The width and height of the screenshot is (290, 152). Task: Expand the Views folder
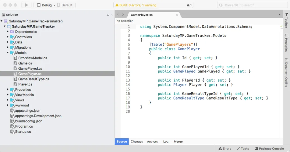point(8,100)
